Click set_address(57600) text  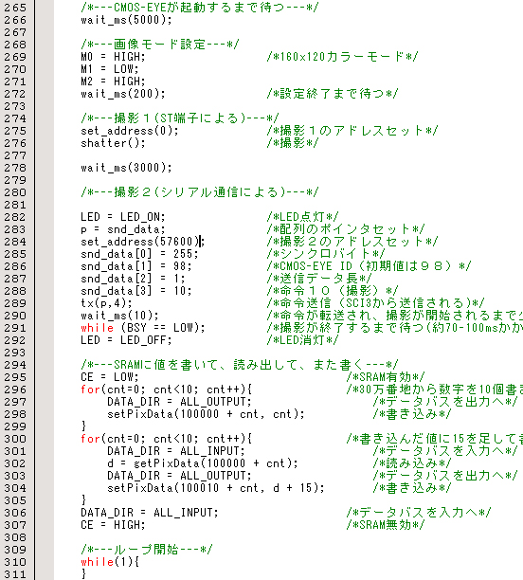(140, 242)
